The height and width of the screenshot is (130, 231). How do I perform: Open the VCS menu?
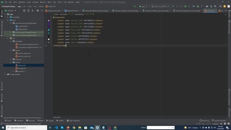tap(65, 2)
